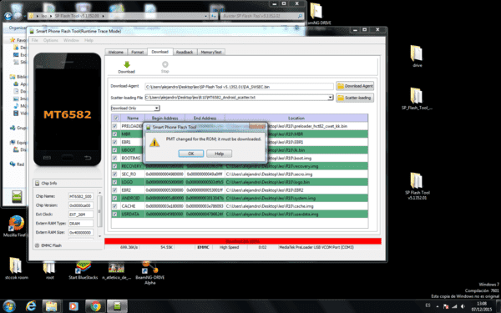Click Flash Tool icon in taskbar

pos(117,306)
